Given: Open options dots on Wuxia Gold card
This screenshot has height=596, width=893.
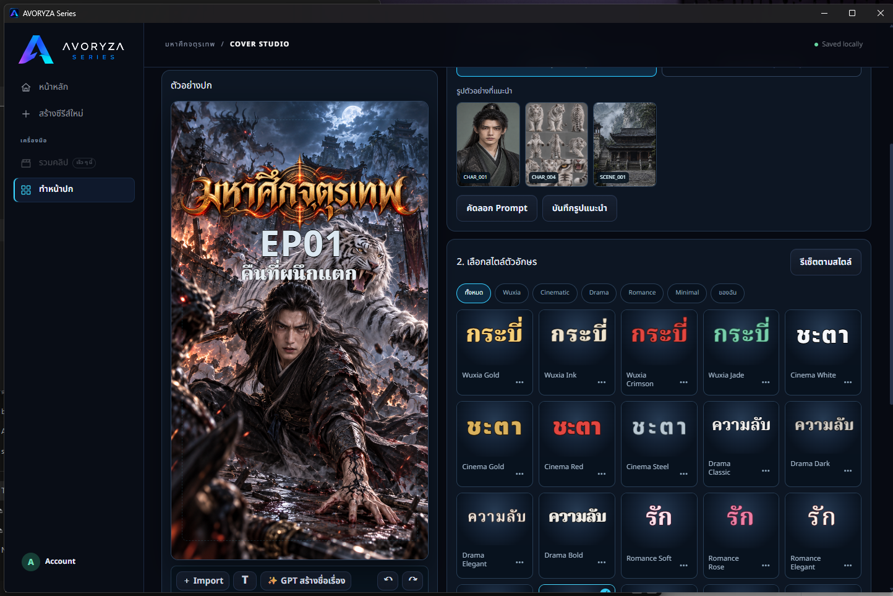Looking at the screenshot, I should click(519, 382).
